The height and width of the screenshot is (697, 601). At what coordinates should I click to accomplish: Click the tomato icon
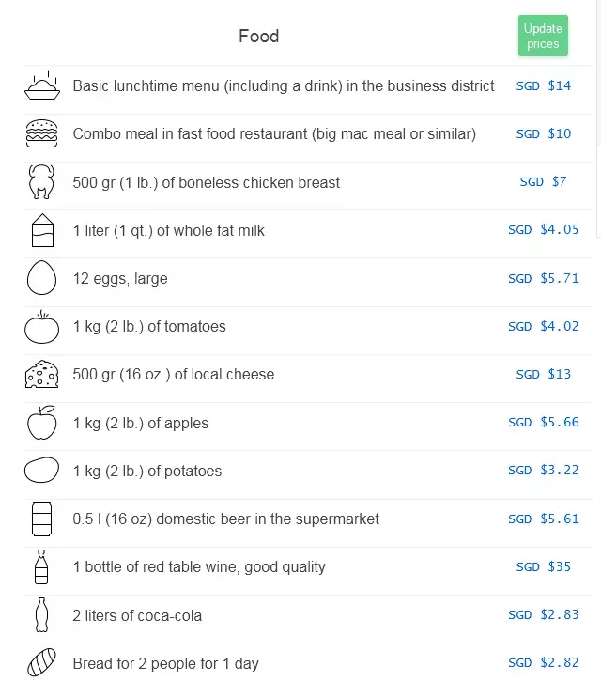click(41, 327)
